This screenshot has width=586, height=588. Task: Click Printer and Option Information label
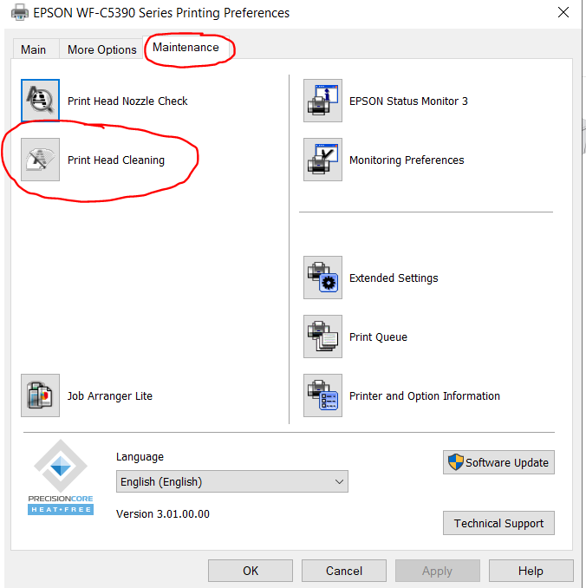[x=425, y=396]
